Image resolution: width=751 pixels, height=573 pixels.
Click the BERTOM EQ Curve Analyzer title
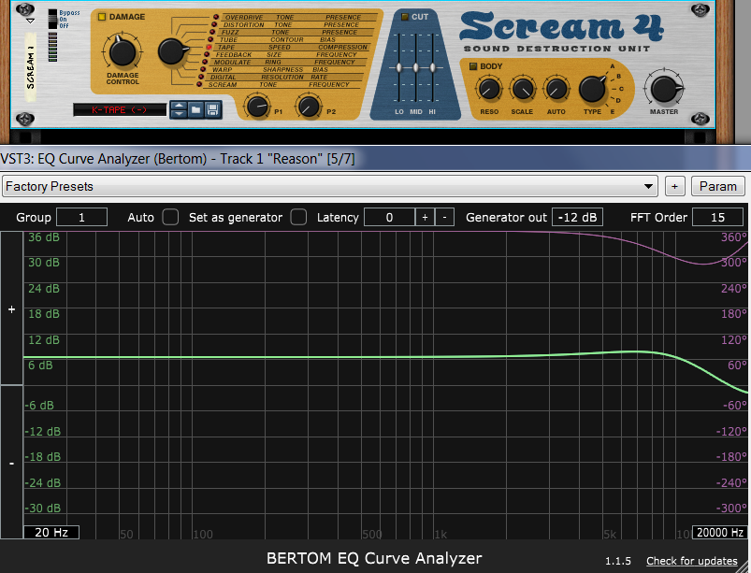tap(374, 558)
